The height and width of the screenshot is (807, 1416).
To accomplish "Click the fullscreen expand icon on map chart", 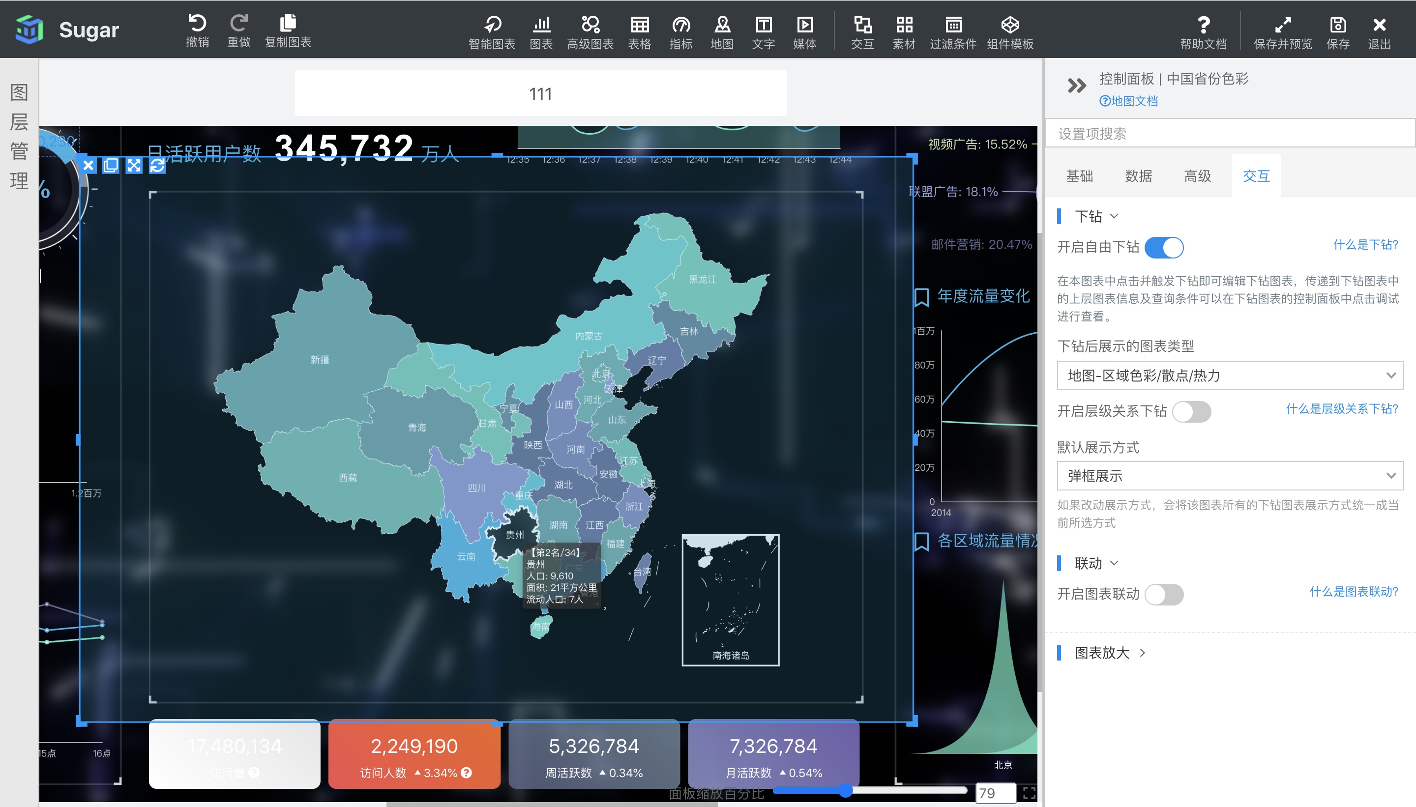I will pos(134,165).
